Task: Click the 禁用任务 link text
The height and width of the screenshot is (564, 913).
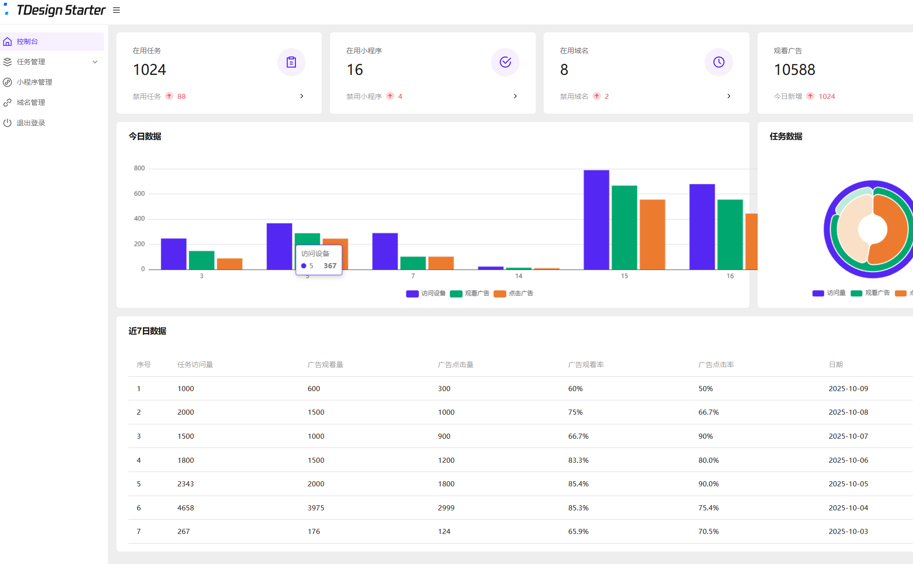Action: point(147,96)
